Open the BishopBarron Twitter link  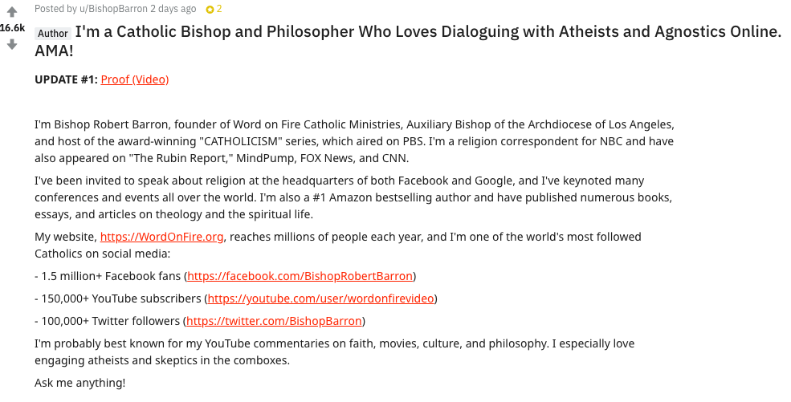pos(275,321)
